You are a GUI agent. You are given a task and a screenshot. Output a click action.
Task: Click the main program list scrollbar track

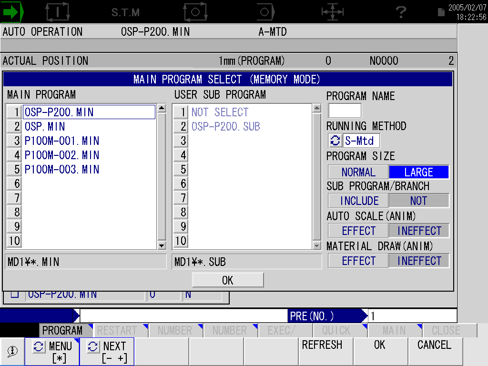point(162,177)
